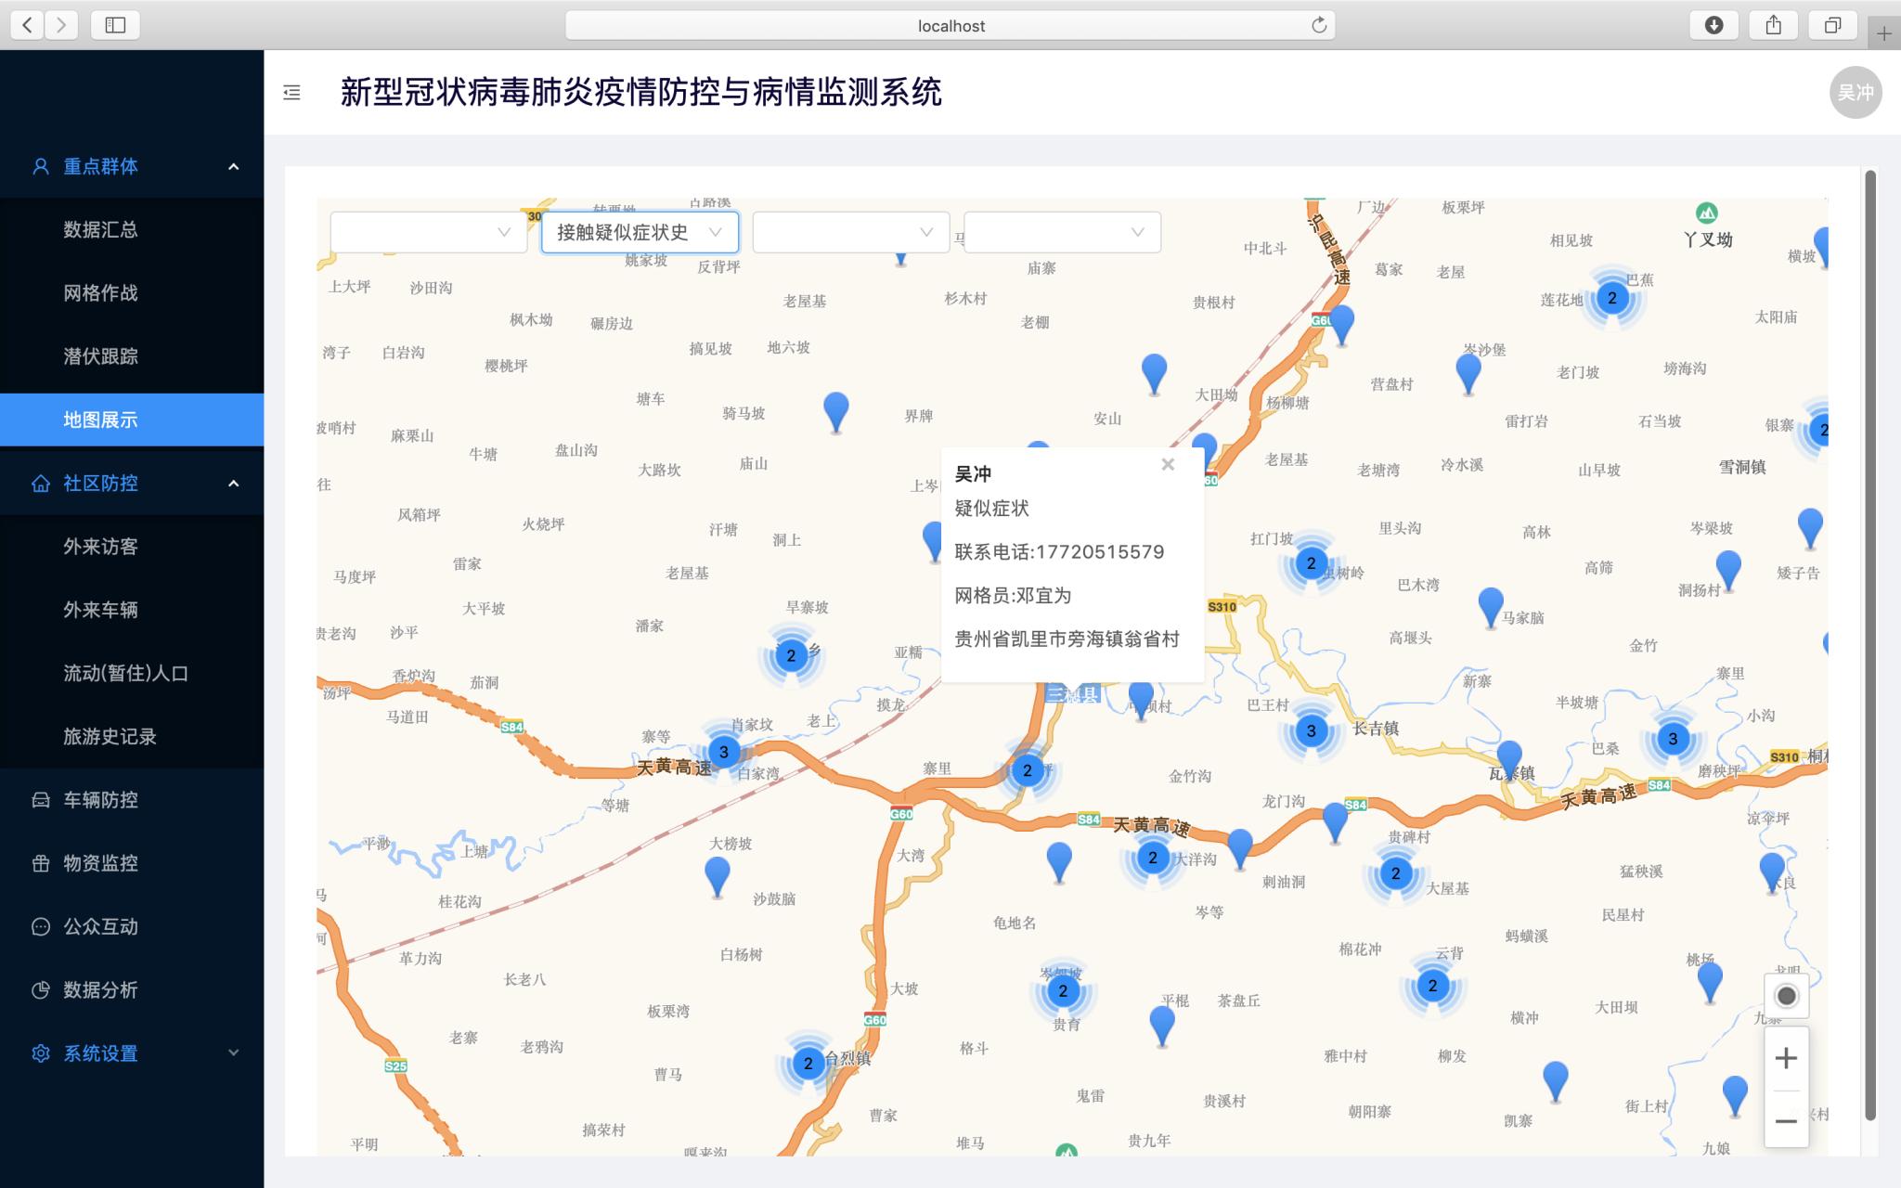Go to 车辆防控 section
Viewport: 1901px width, 1188px height.
[x=100, y=800]
